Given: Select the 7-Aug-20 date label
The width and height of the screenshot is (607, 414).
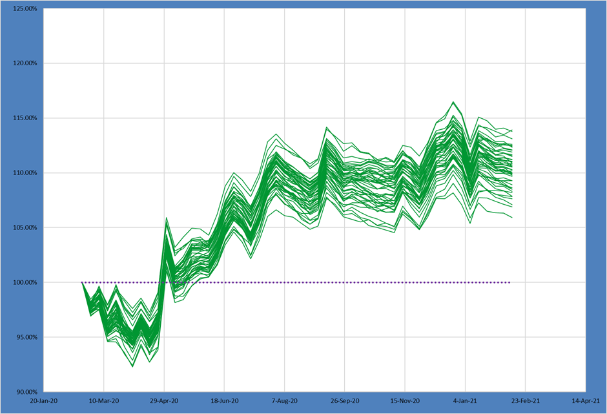Looking at the screenshot, I should [285, 401].
